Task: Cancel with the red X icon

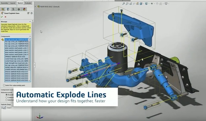Action: click(5, 17)
